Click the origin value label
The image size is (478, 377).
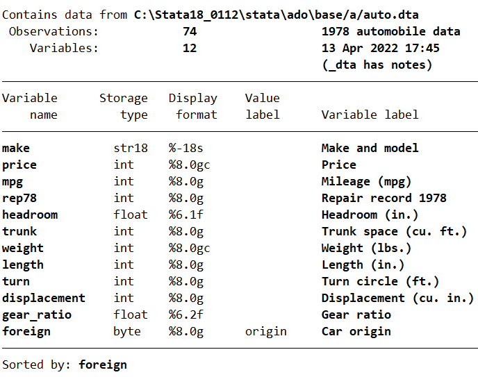click(265, 331)
